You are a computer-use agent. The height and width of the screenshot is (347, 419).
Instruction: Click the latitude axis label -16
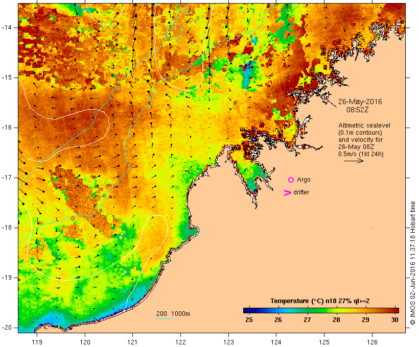(7, 128)
